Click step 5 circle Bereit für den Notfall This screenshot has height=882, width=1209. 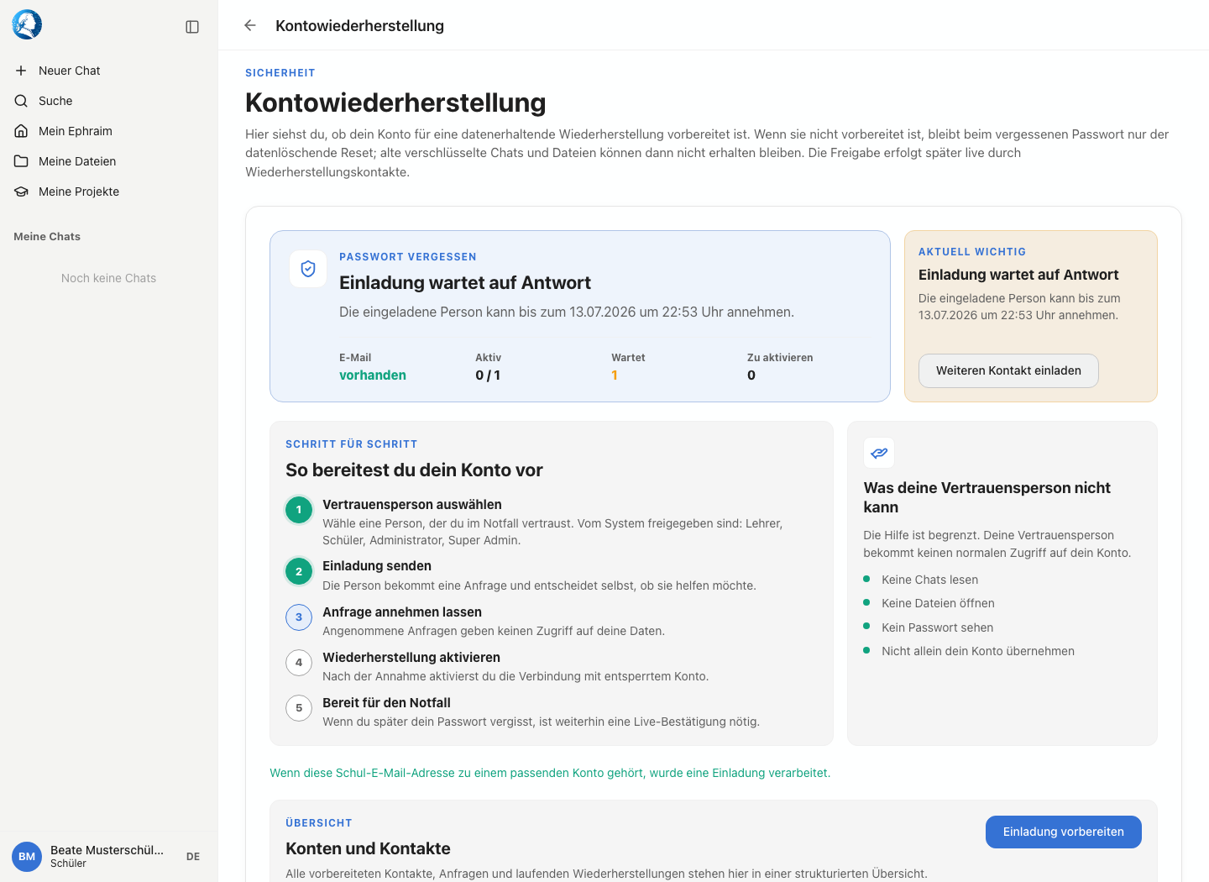(299, 708)
